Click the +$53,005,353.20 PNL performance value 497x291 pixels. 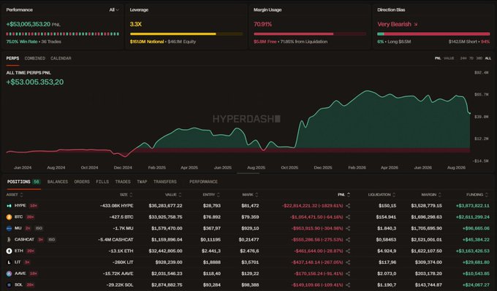pyautogui.click(x=29, y=24)
